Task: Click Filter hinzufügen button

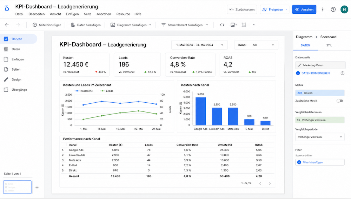Action: click(x=320, y=162)
